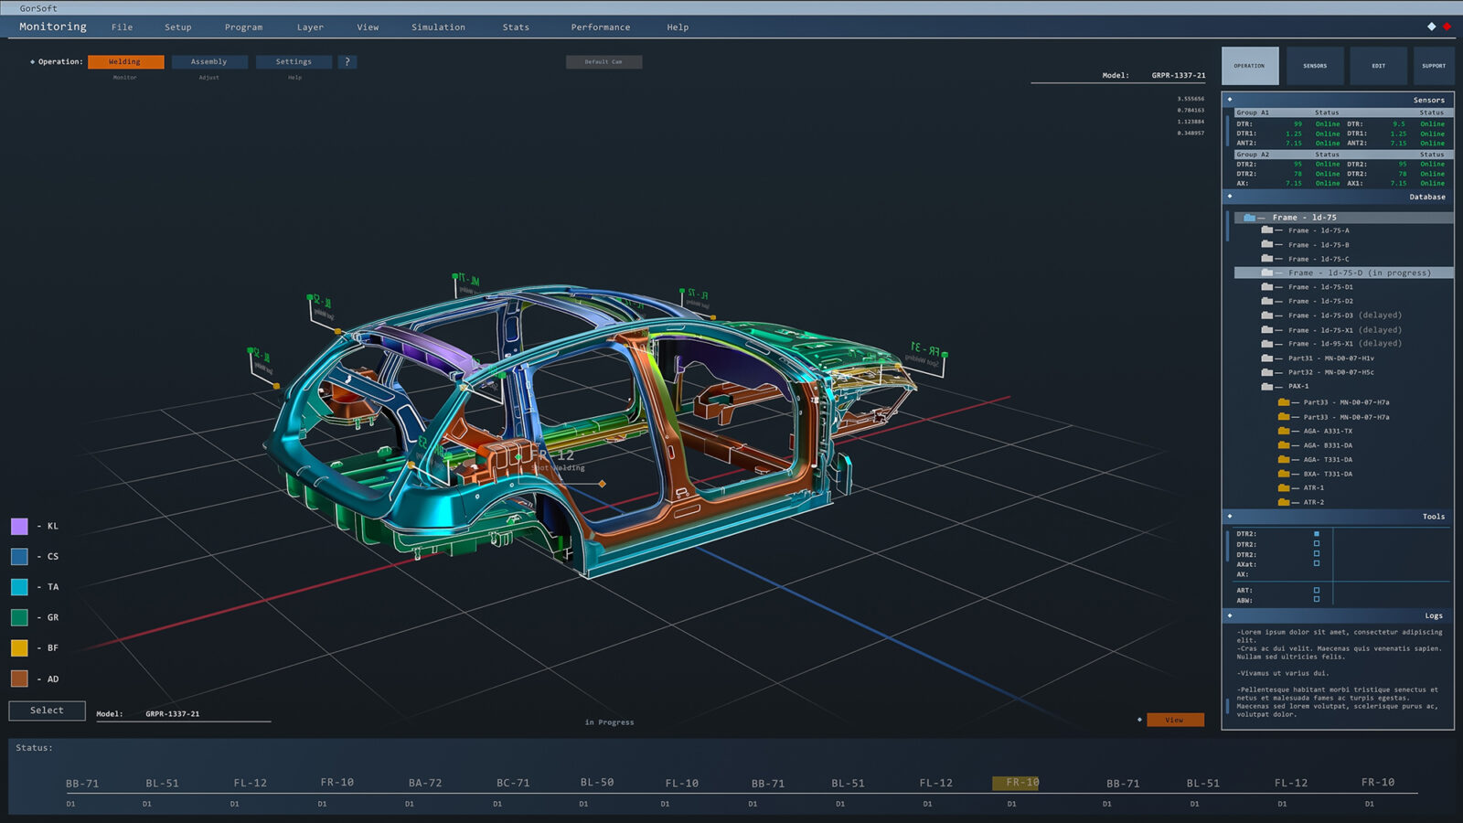This screenshot has height=823, width=1463.
Task: Expand the Logs section
Action: 1229,615
